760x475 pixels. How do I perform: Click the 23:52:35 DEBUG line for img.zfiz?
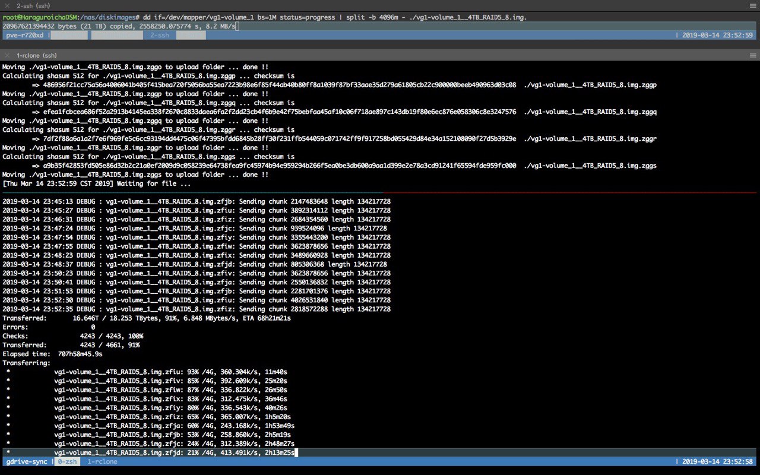pyautogui.click(x=197, y=309)
